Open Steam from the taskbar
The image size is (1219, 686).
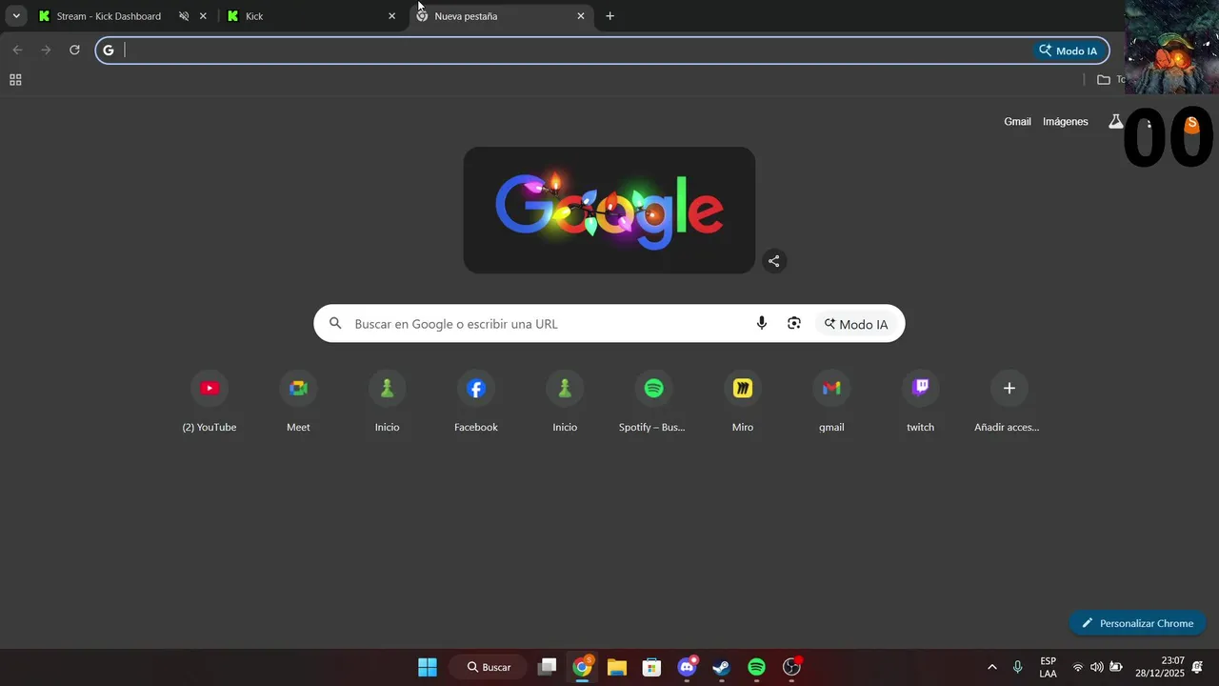(721, 667)
